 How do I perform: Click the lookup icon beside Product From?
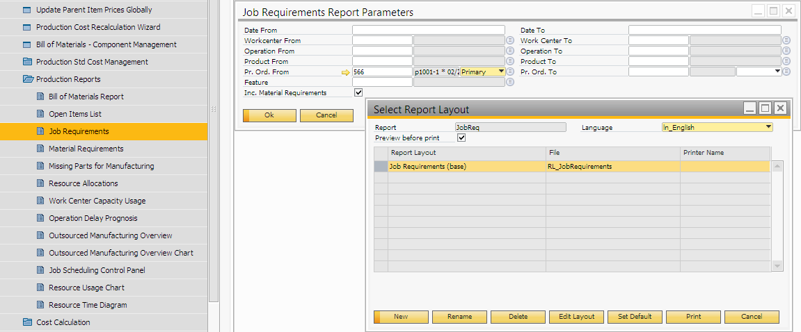pos(510,62)
